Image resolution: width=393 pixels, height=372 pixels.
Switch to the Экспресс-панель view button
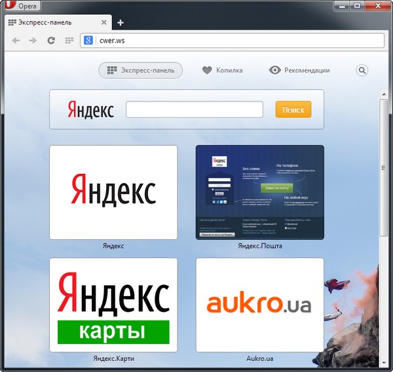tap(140, 71)
